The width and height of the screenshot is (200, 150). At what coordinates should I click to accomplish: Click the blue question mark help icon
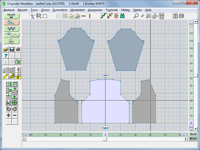[6, 55]
